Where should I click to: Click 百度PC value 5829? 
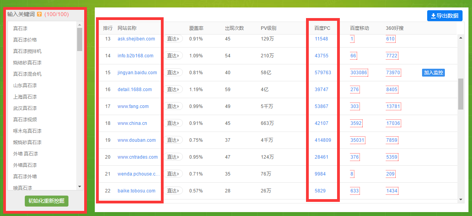tap(320, 191)
